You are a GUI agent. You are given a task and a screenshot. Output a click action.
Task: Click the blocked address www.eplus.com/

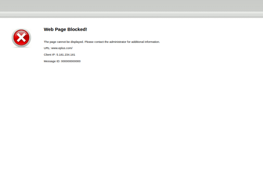[x=62, y=48]
